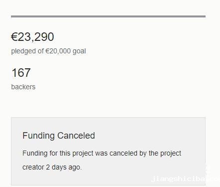The width and height of the screenshot is (220, 187).
Task: Click the gray funding progress bar
Action: [x=108, y=16]
